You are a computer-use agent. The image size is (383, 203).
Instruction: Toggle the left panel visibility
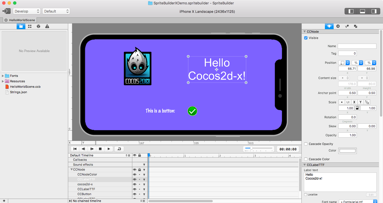point(351,11)
